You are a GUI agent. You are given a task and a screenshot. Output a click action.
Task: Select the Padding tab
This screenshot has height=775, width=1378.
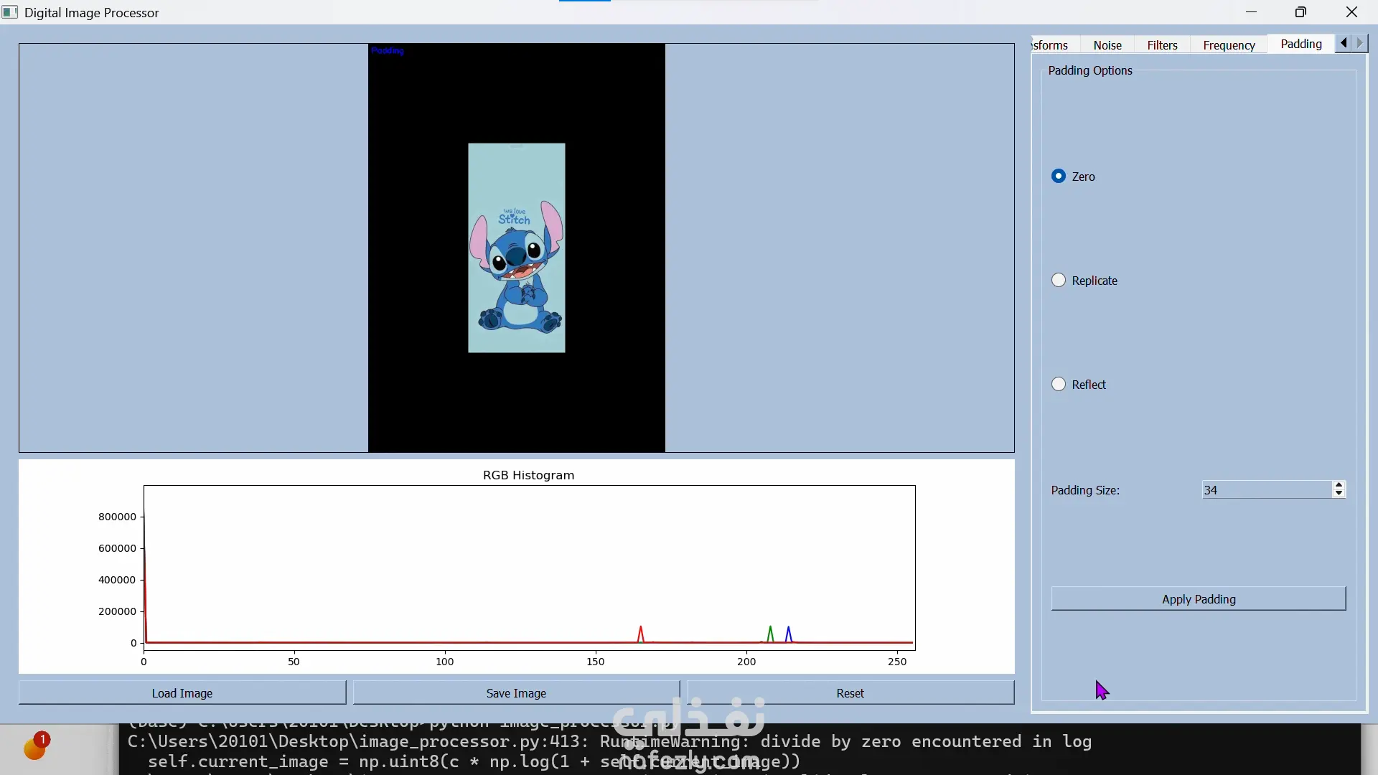tap(1300, 44)
